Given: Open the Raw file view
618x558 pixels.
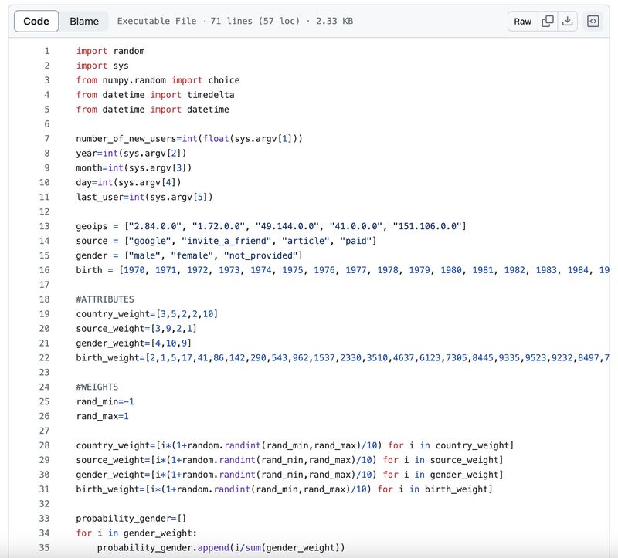Looking at the screenshot, I should click(x=523, y=22).
